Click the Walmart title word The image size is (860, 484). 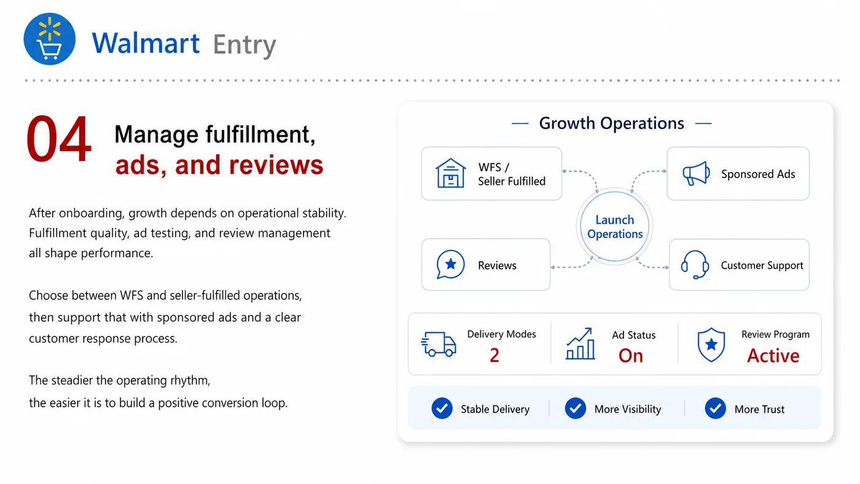[x=146, y=44]
